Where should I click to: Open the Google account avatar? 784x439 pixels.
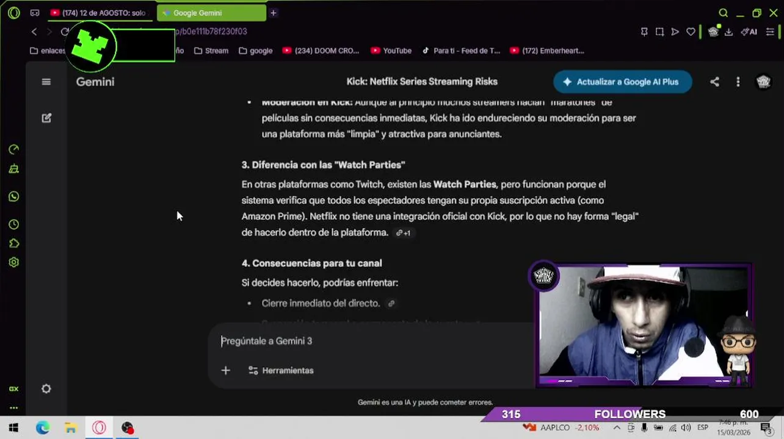(763, 82)
